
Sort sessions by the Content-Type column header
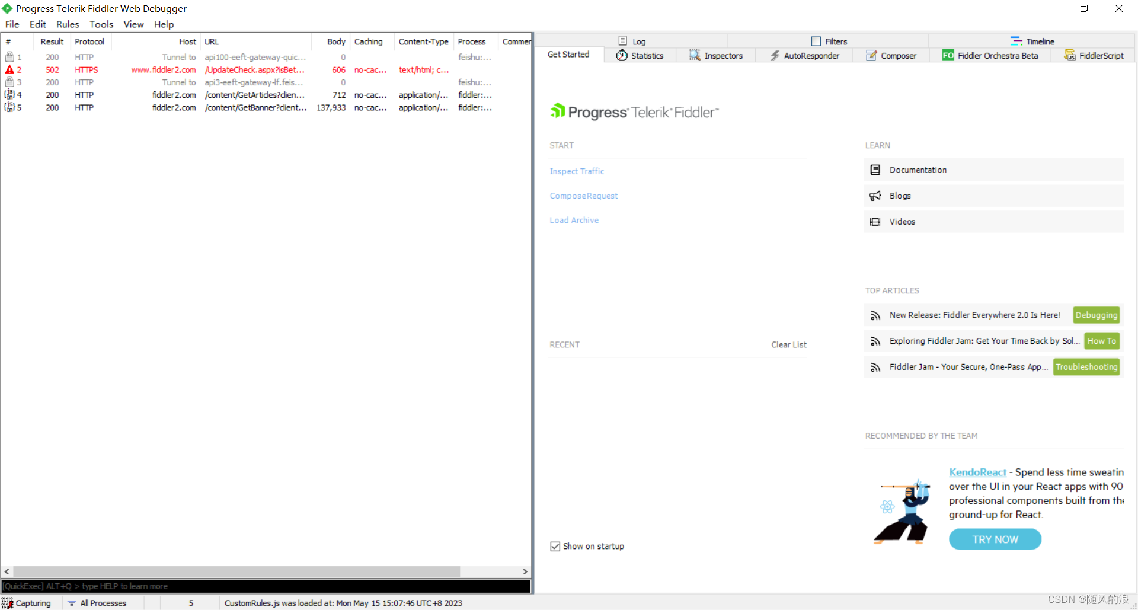tap(423, 41)
